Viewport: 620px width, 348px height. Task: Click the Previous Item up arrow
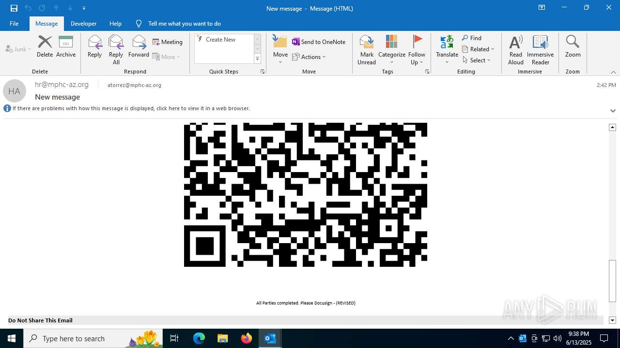click(x=56, y=8)
